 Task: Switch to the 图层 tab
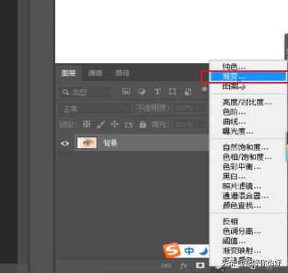pos(68,73)
